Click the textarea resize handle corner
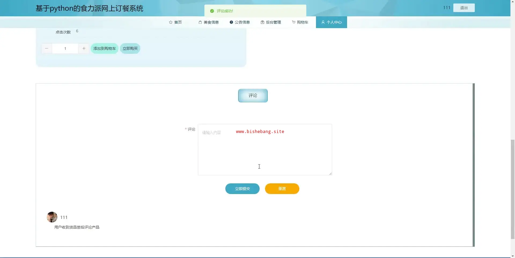The height and width of the screenshot is (258, 515). (x=330, y=174)
